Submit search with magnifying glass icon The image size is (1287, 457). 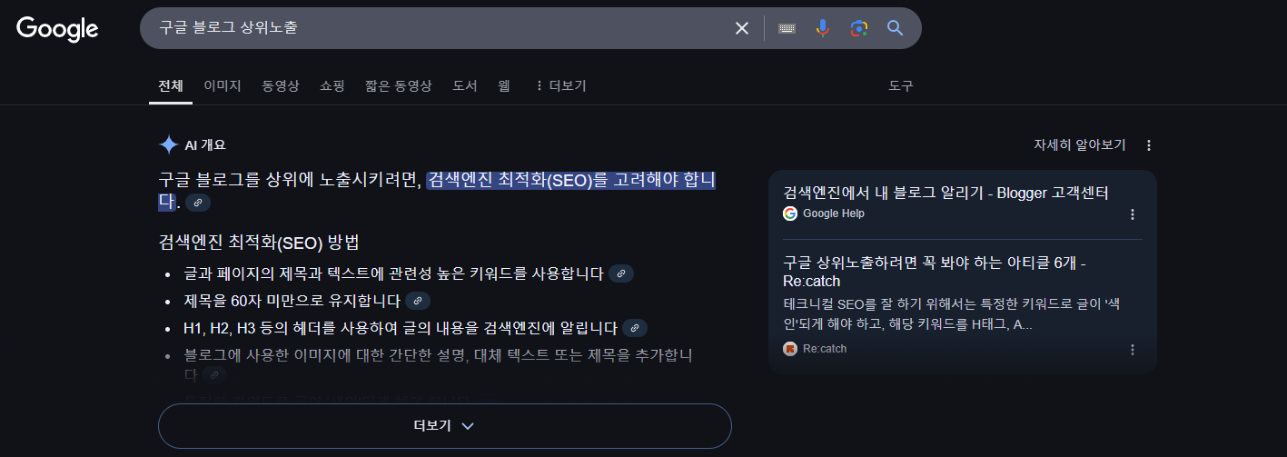pyautogui.click(x=896, y=28)
